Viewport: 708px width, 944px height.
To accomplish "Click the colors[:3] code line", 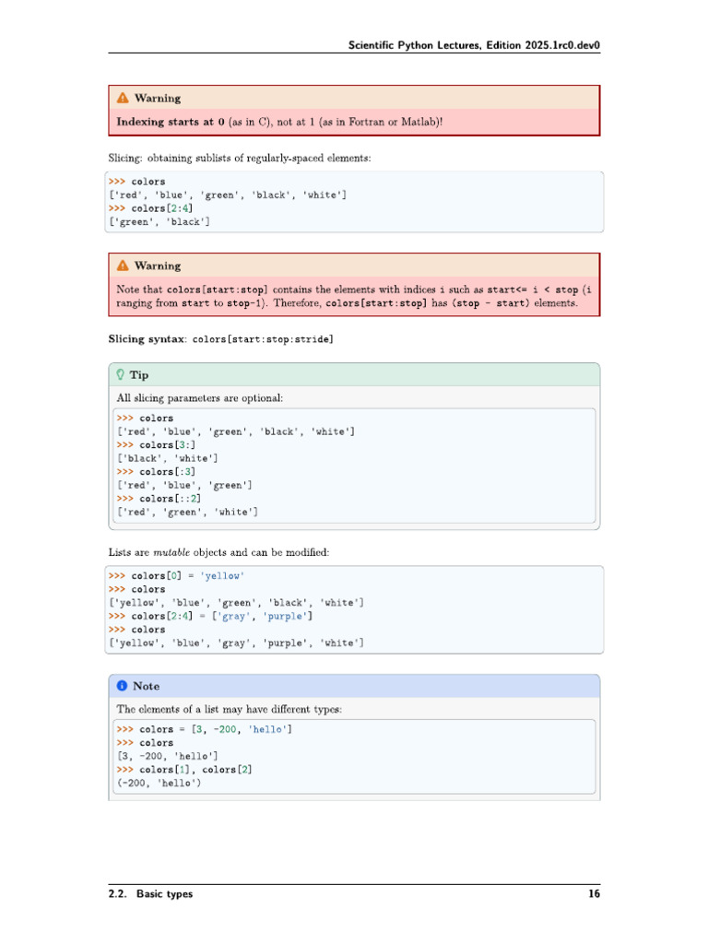I will pyautogui.click(x=156, y=472).
